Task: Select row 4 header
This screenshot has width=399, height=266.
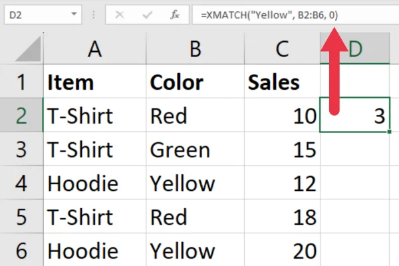Action: point(21,182)
